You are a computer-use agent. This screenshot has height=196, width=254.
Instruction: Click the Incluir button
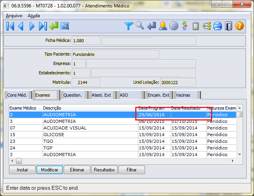[22, 170]
